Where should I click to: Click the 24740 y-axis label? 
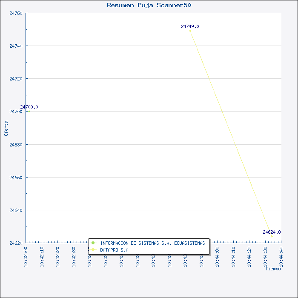coord(16,46)
